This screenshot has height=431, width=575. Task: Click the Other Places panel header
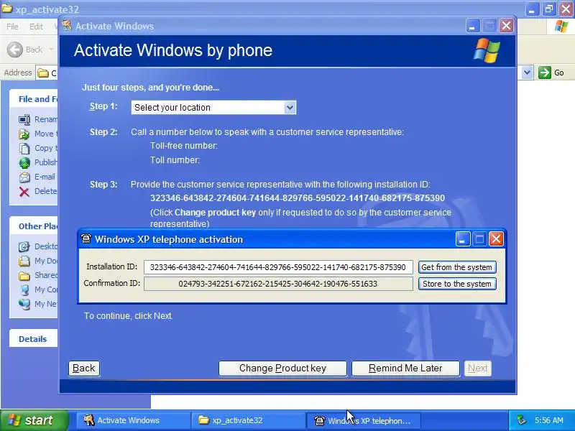pos(33,226)
